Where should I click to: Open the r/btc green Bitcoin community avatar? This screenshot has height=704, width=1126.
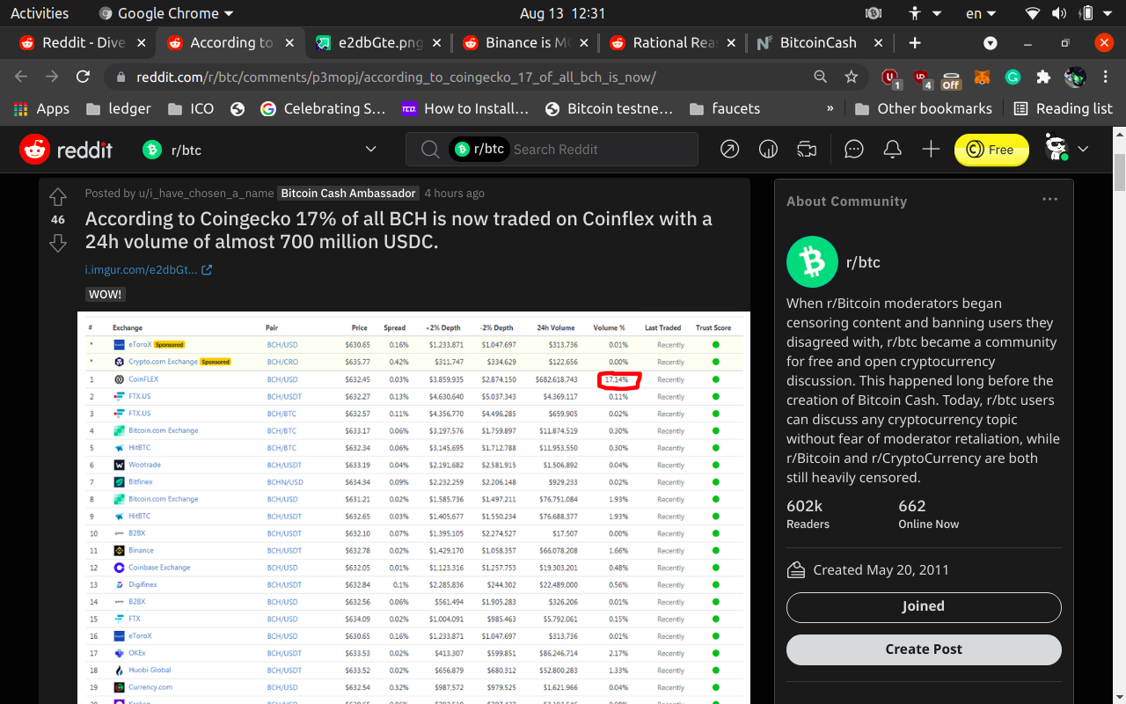[812, 262]
